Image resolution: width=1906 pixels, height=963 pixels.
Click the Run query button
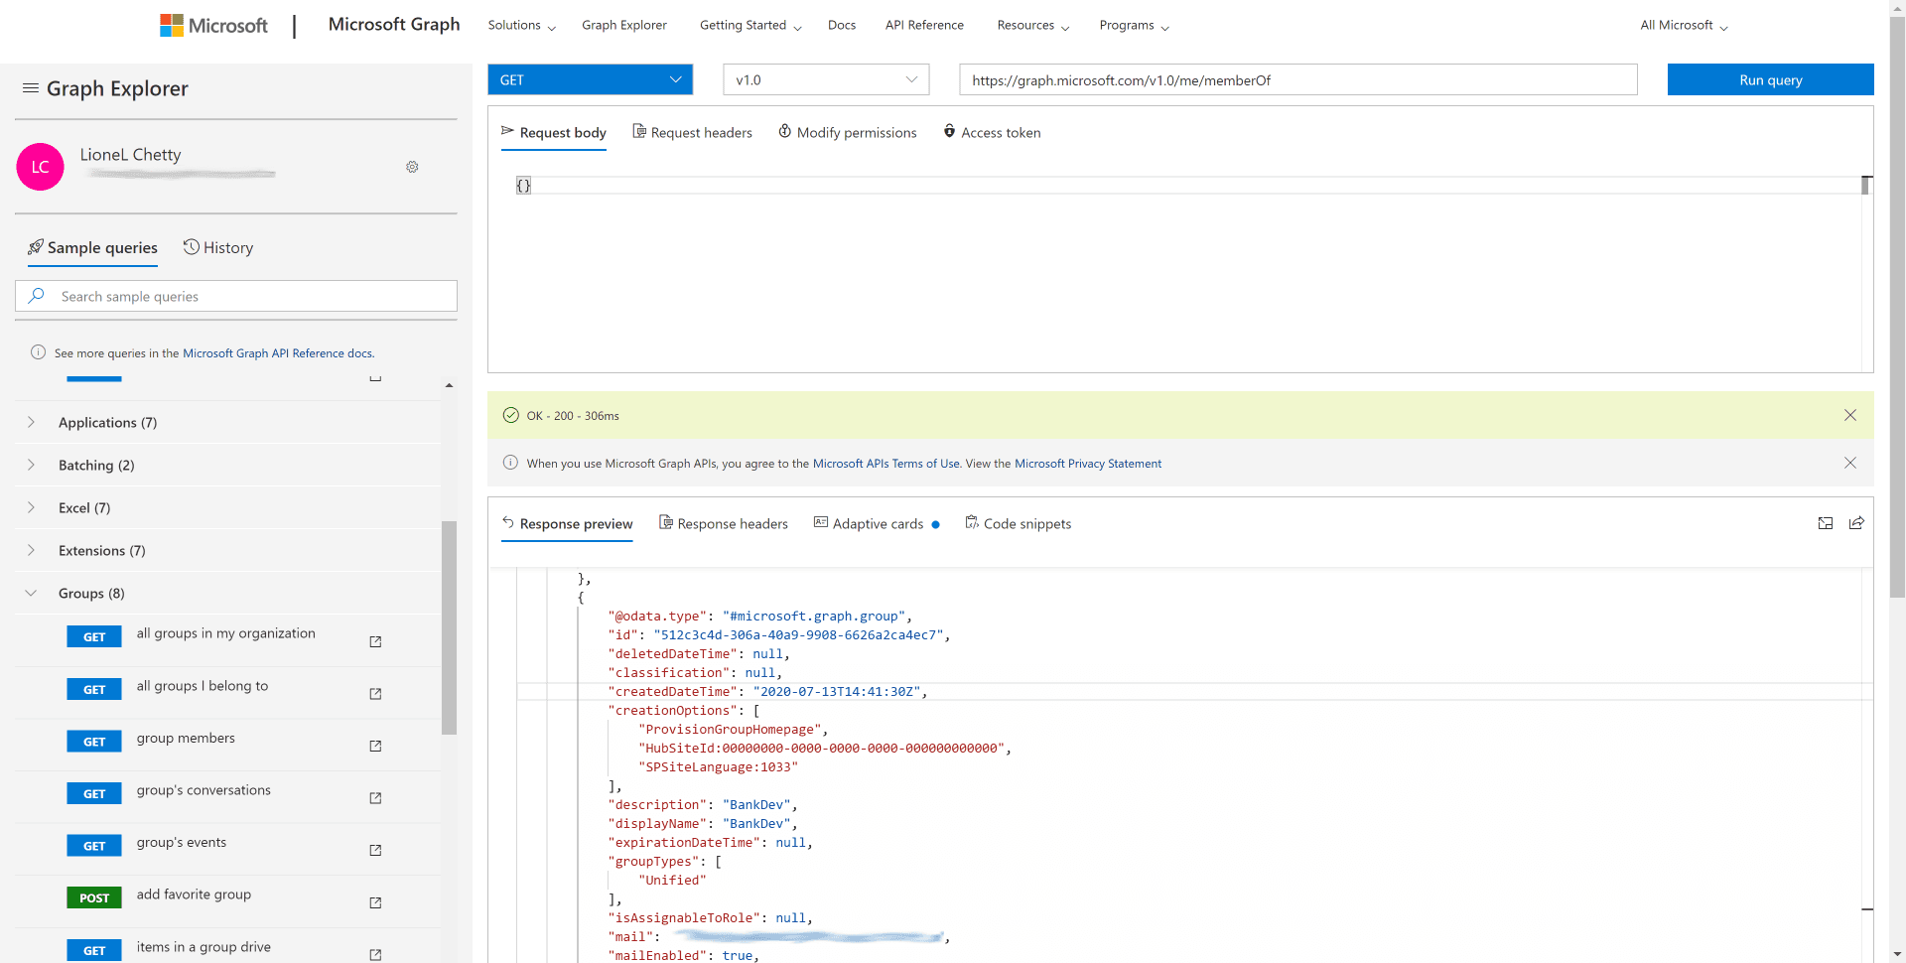pos(1771,79)
